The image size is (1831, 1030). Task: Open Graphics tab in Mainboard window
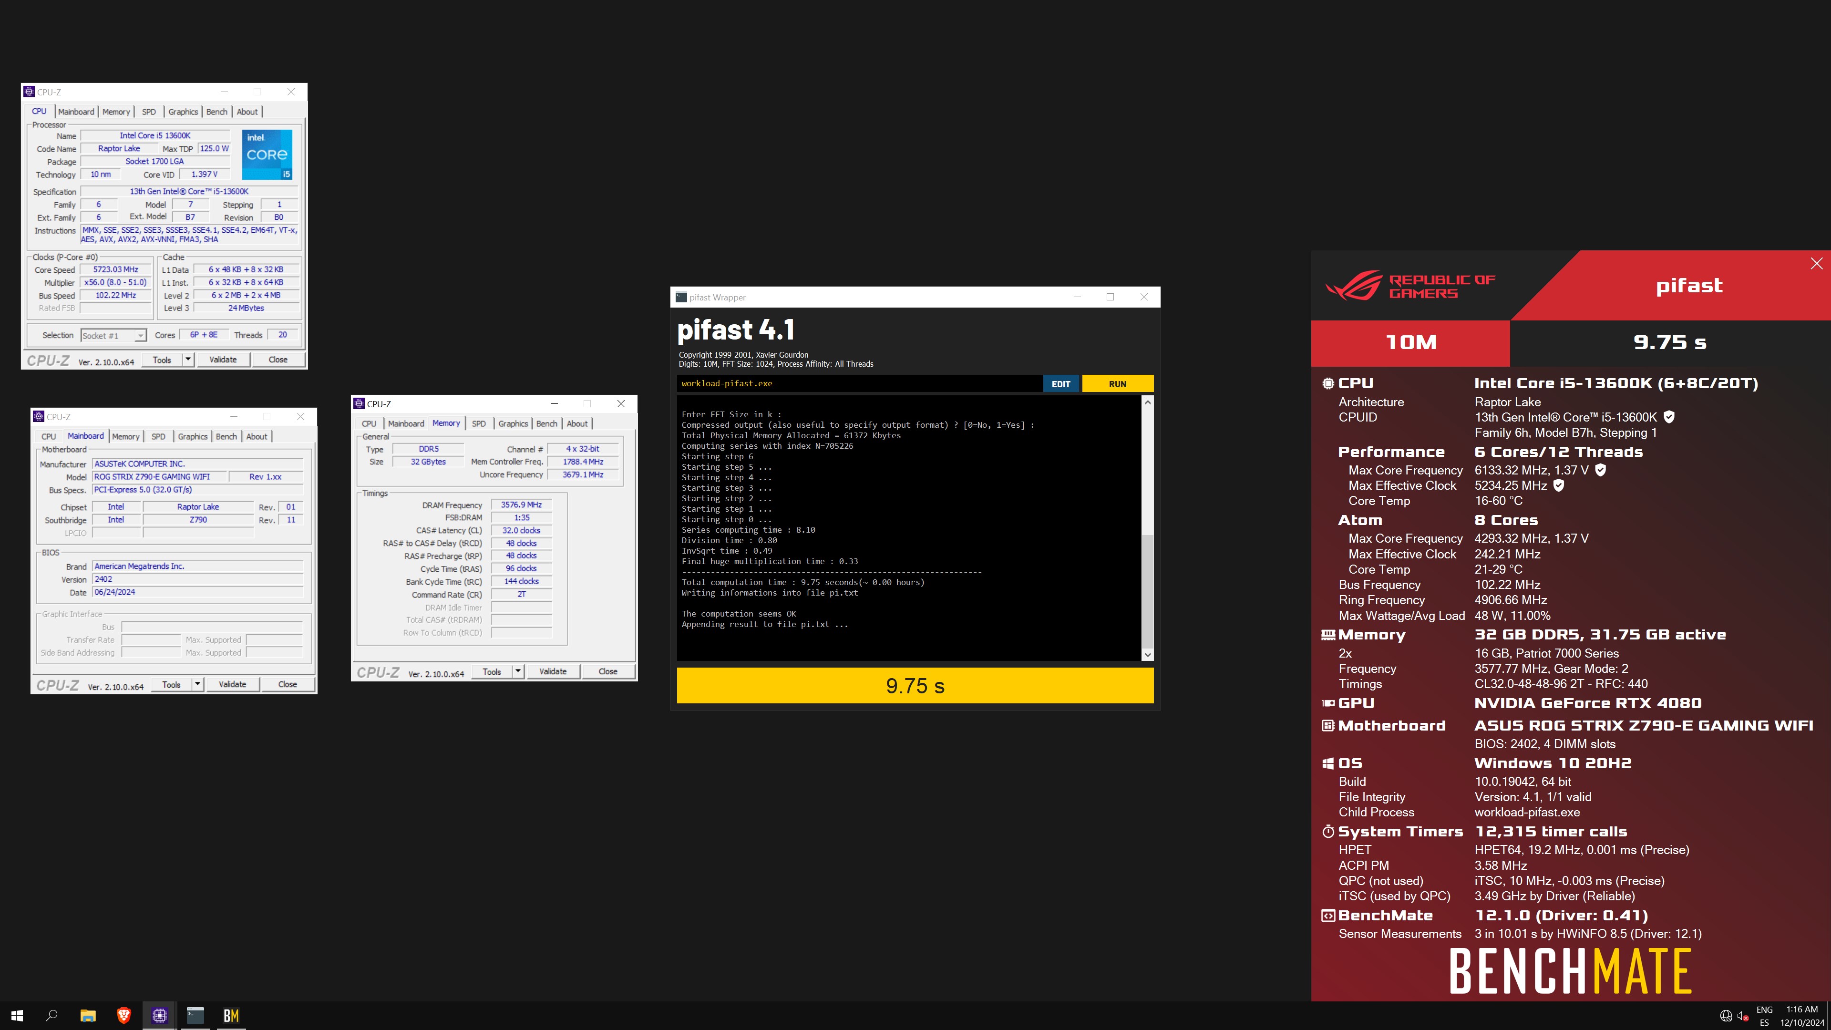click(193, 436)
